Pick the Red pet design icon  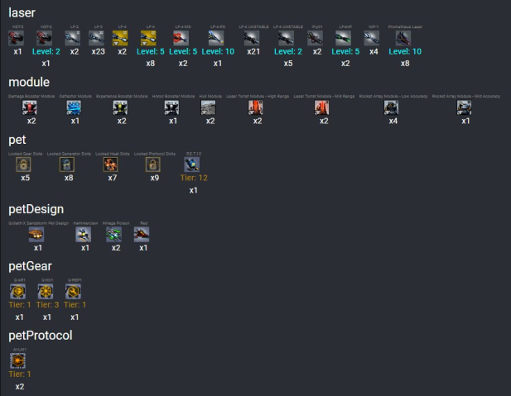tap(142, 234)
